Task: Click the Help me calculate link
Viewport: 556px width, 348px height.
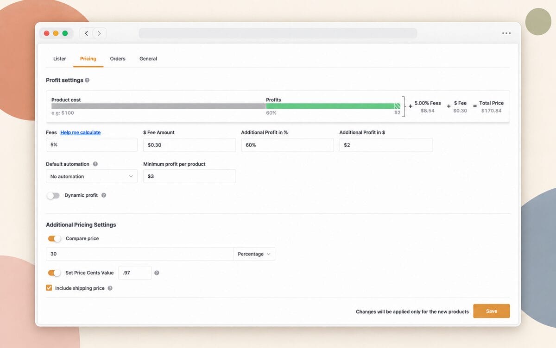Action: tap(80, 132)
